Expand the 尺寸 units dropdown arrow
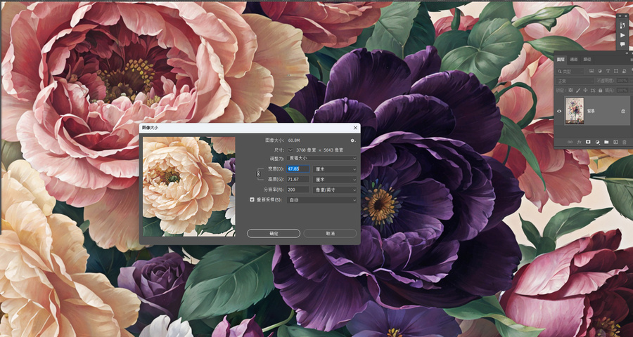Viewport: 633px width, 337px height. coord(290,150)
